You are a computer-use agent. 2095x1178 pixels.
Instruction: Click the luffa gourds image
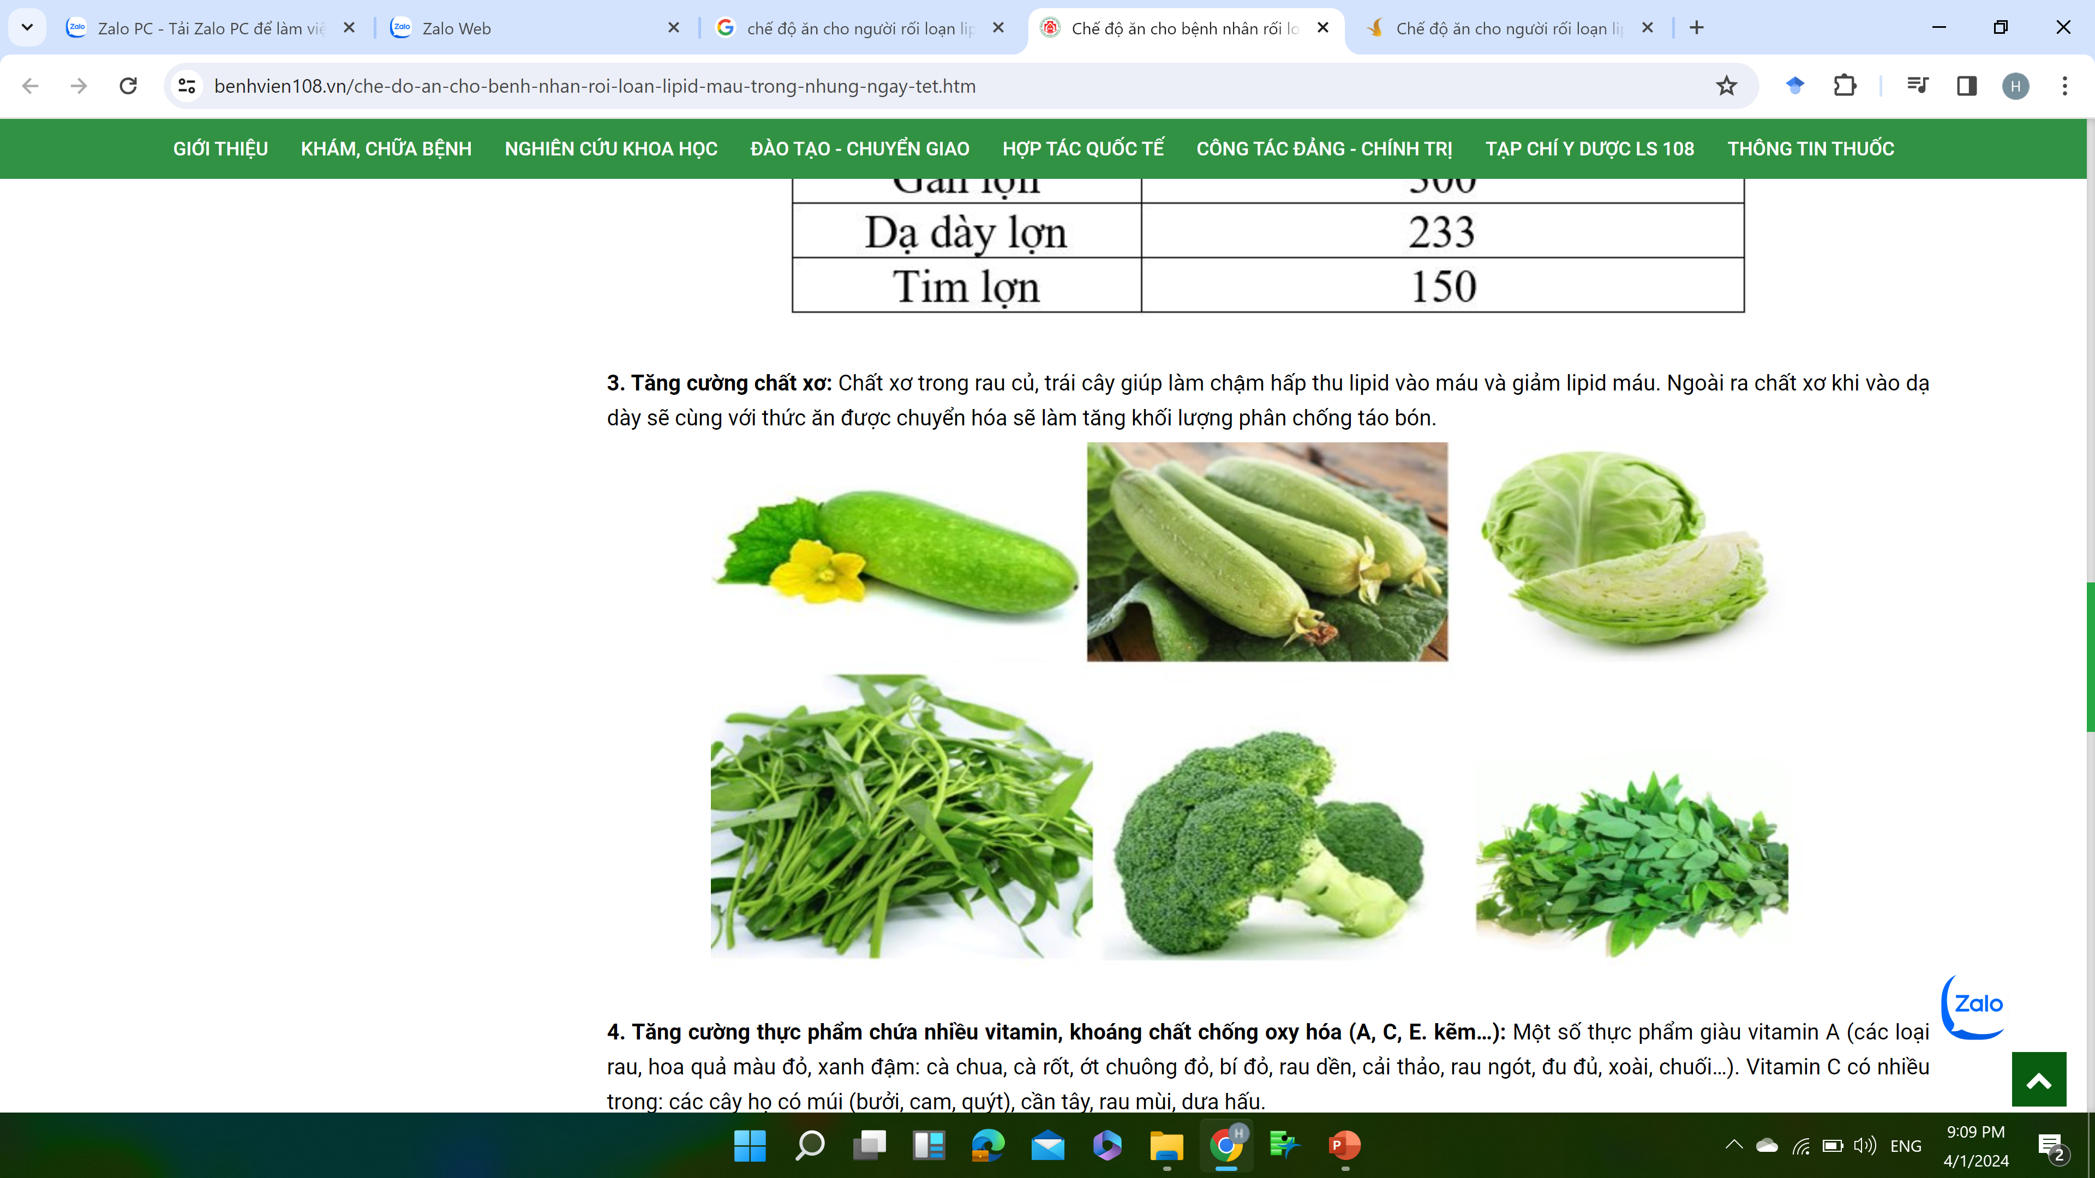click(x=1267, y=552)
